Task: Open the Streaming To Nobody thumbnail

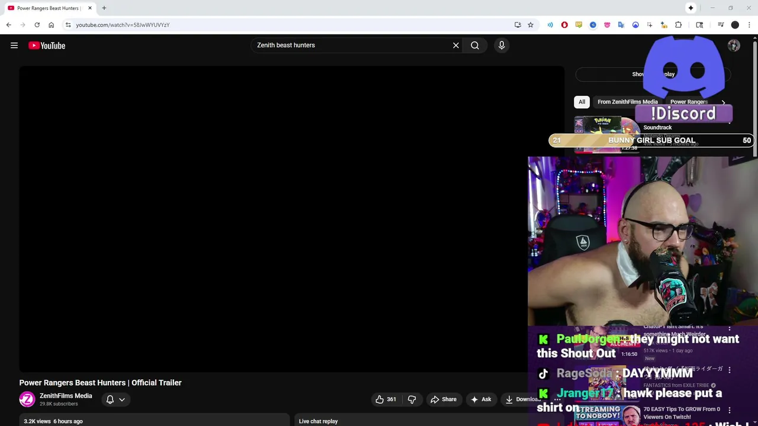Action: pyautogui.click(x=606, y=414)
